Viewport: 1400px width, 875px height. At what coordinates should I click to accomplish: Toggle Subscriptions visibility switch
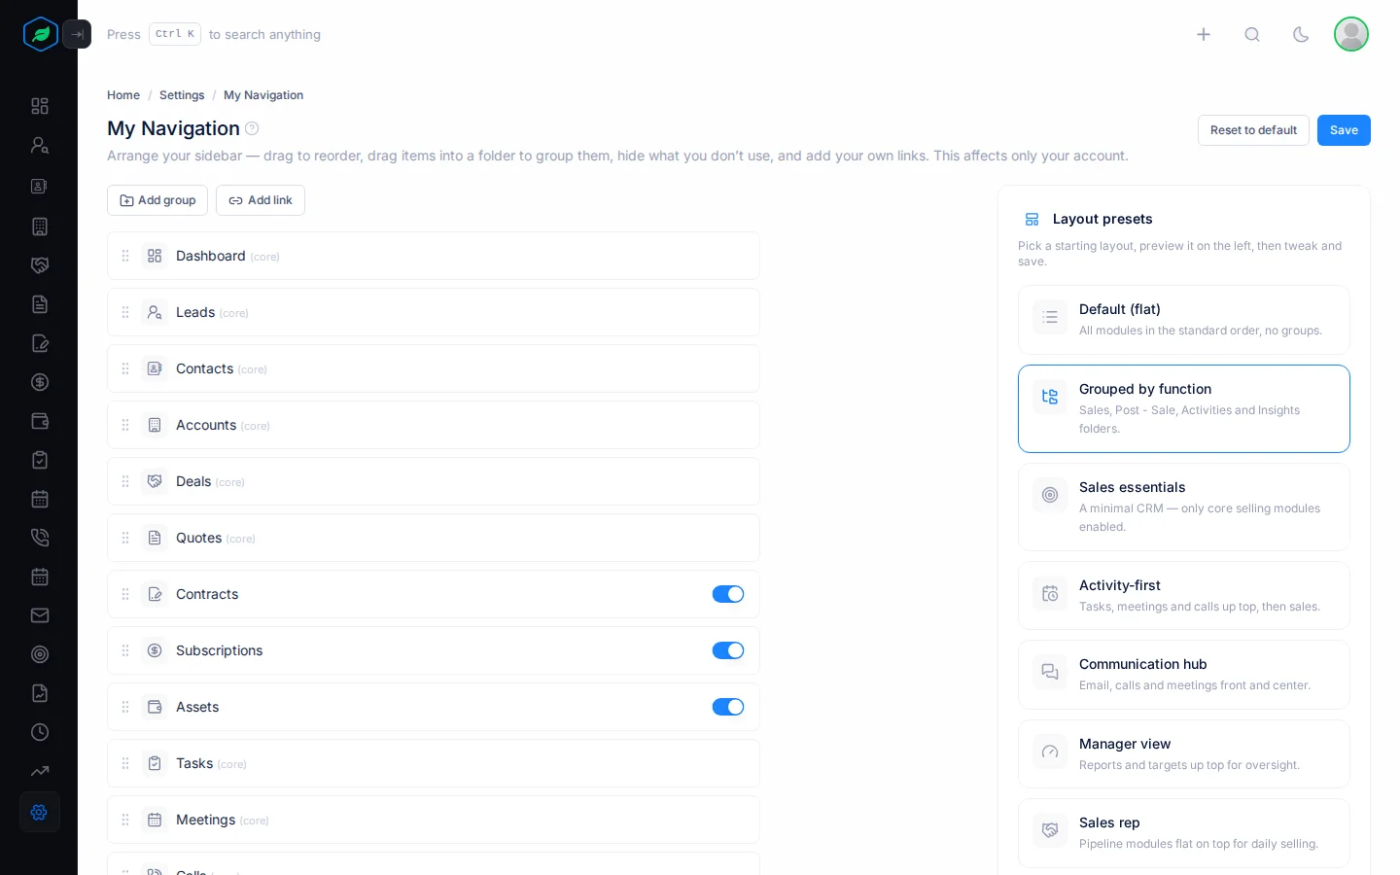point(728,650)
